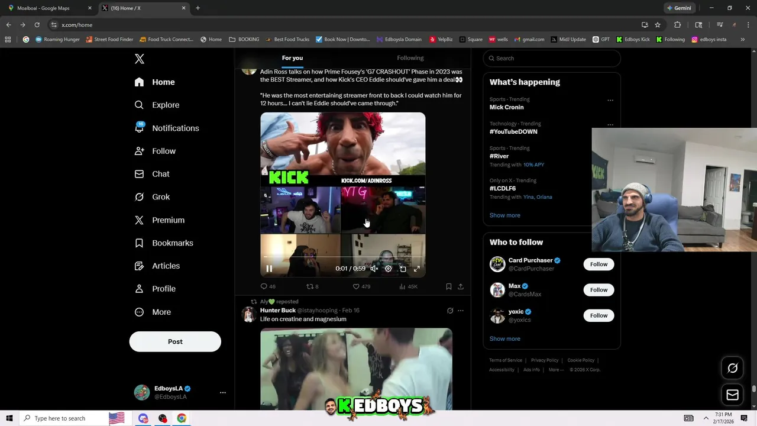The height and width of the screenshot is (426, 757).
Task: Open Terms of Service link
Action: click(x=506, y=360)
